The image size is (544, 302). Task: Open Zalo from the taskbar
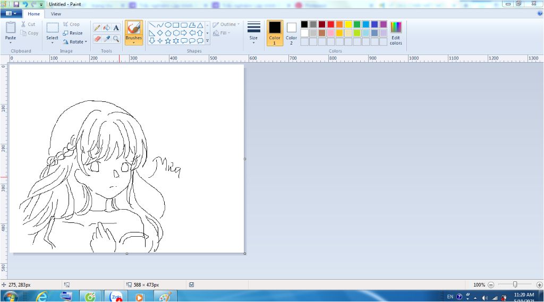(x=116, y=297)
